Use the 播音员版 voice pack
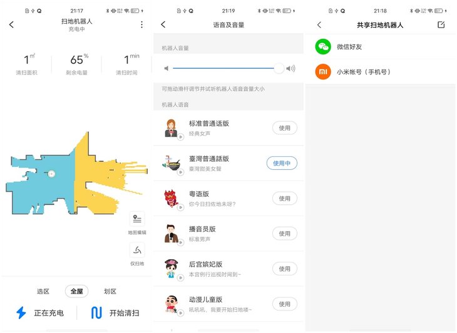This screenshot has width=457, height=333. 285,234
